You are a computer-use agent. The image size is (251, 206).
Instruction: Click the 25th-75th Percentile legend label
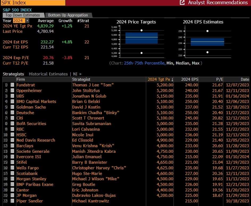click(x=145, y=63)
